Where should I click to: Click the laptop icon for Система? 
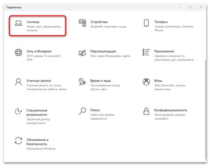[19, 23]
